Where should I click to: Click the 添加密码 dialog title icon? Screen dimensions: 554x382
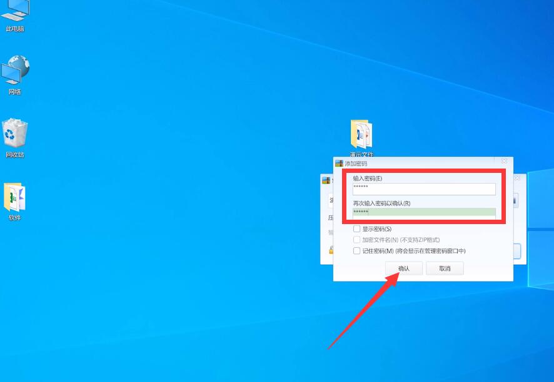click(x=340, y=164)
